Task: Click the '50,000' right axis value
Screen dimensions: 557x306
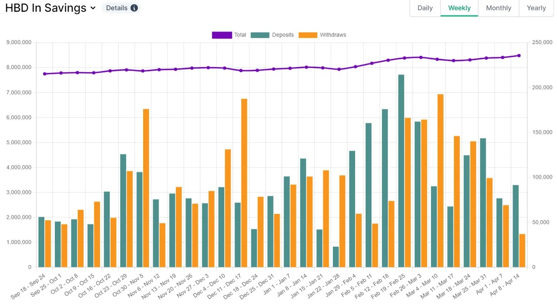Action: coord(541,222)
